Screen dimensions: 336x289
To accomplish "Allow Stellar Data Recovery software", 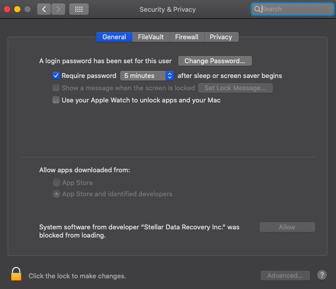I will [x=287, y=227].
